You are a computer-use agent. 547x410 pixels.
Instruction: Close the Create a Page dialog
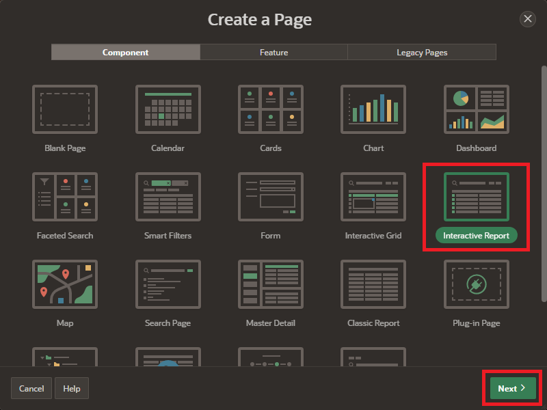tap(528, 19)
